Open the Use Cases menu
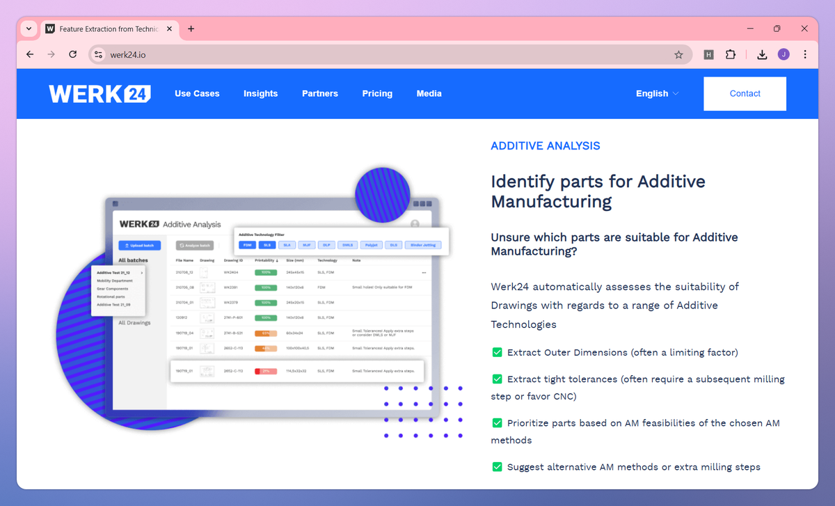The image size is (835, 506). [197, 93]
